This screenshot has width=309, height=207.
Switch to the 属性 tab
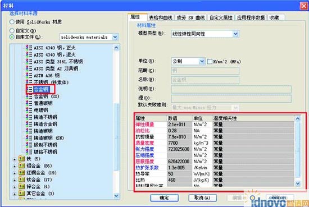(x=137, y=17)
